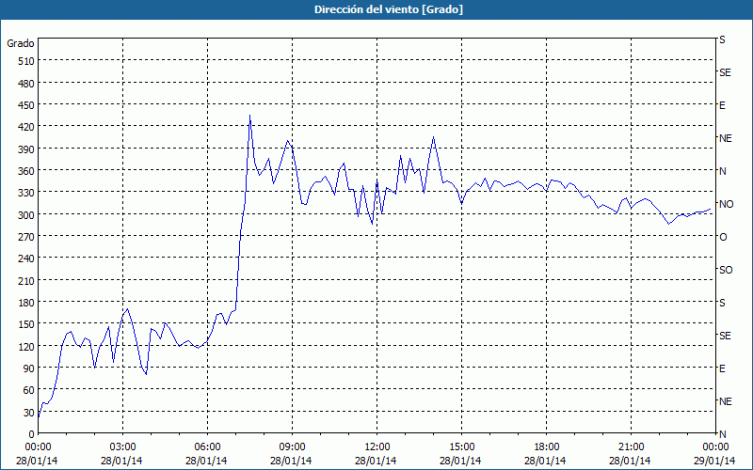Select the O compass label
This screenshot has width=753, height=470.
click(x=723, y=238)
